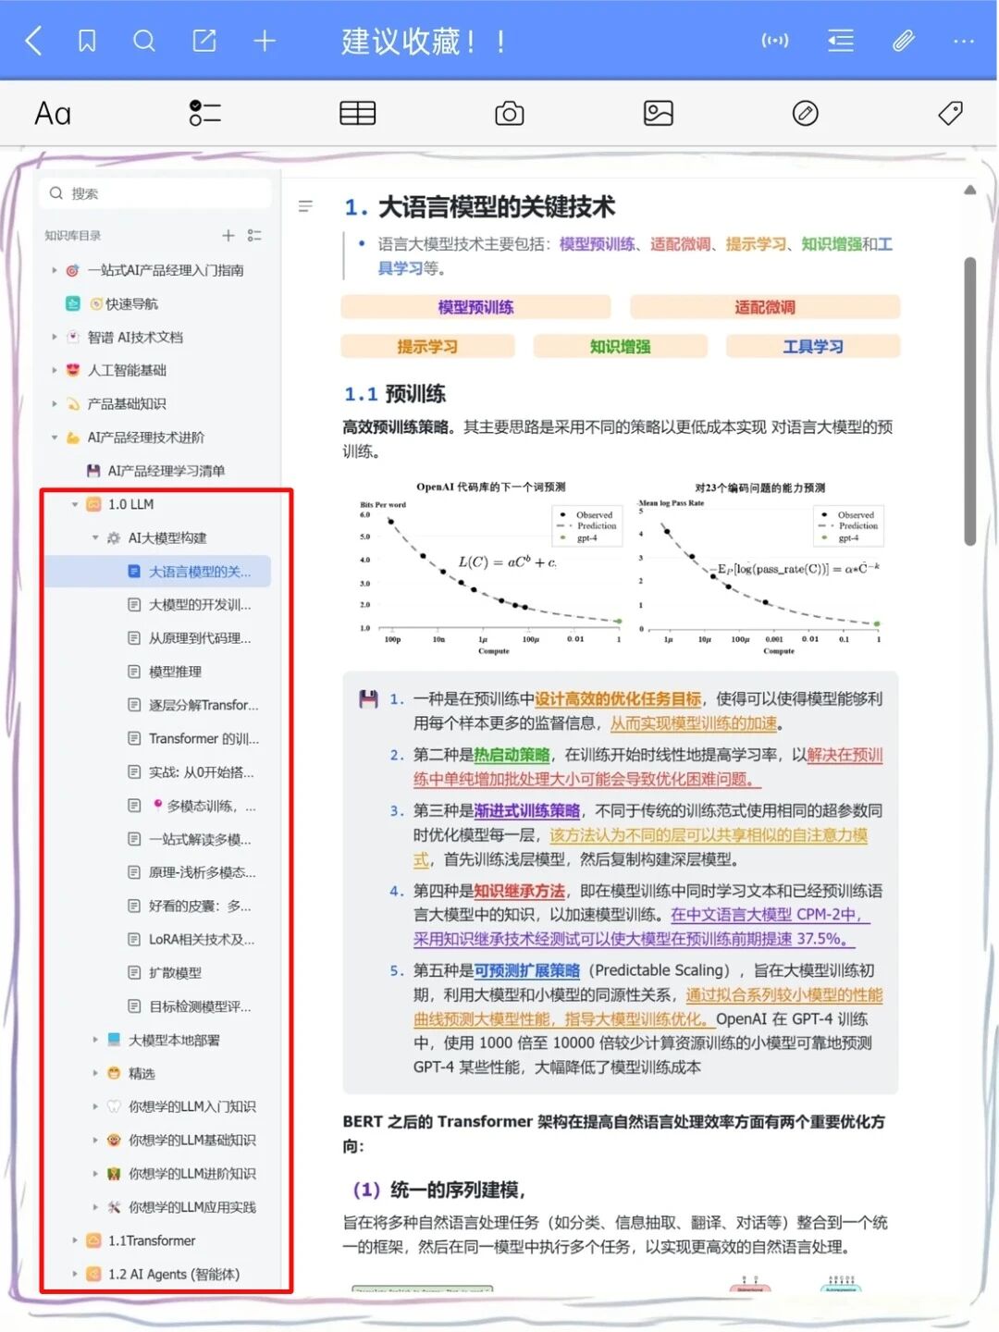Collapse the 1.0 LLM tree section
The image size is (999, 1332).
75,504
